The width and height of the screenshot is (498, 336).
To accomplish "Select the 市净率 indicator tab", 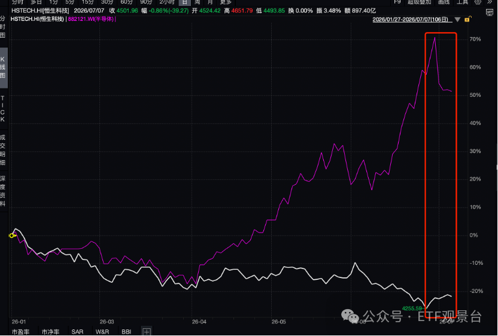I will [x=50, y=332].
